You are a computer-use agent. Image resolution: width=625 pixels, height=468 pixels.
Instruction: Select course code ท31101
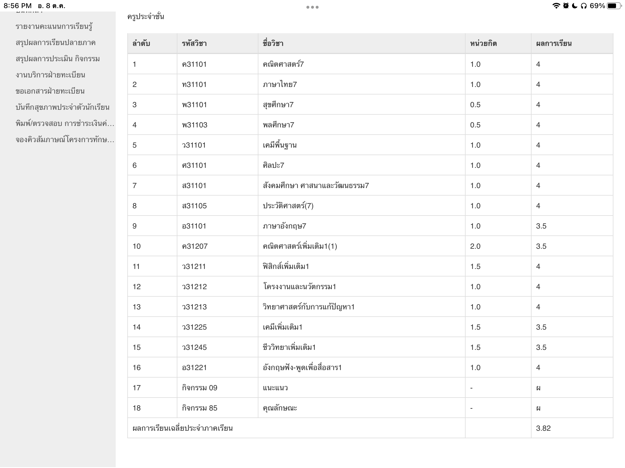pos(194,84)
